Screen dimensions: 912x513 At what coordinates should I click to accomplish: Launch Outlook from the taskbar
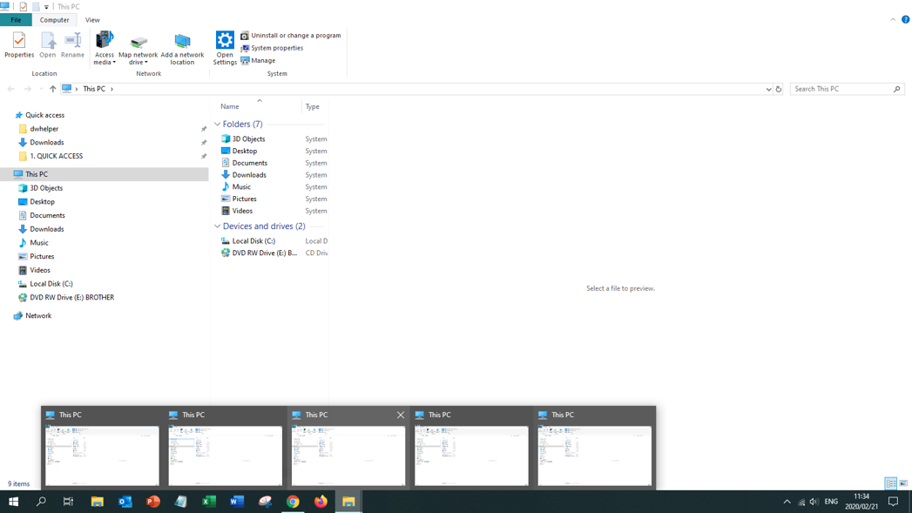[125, 502]
